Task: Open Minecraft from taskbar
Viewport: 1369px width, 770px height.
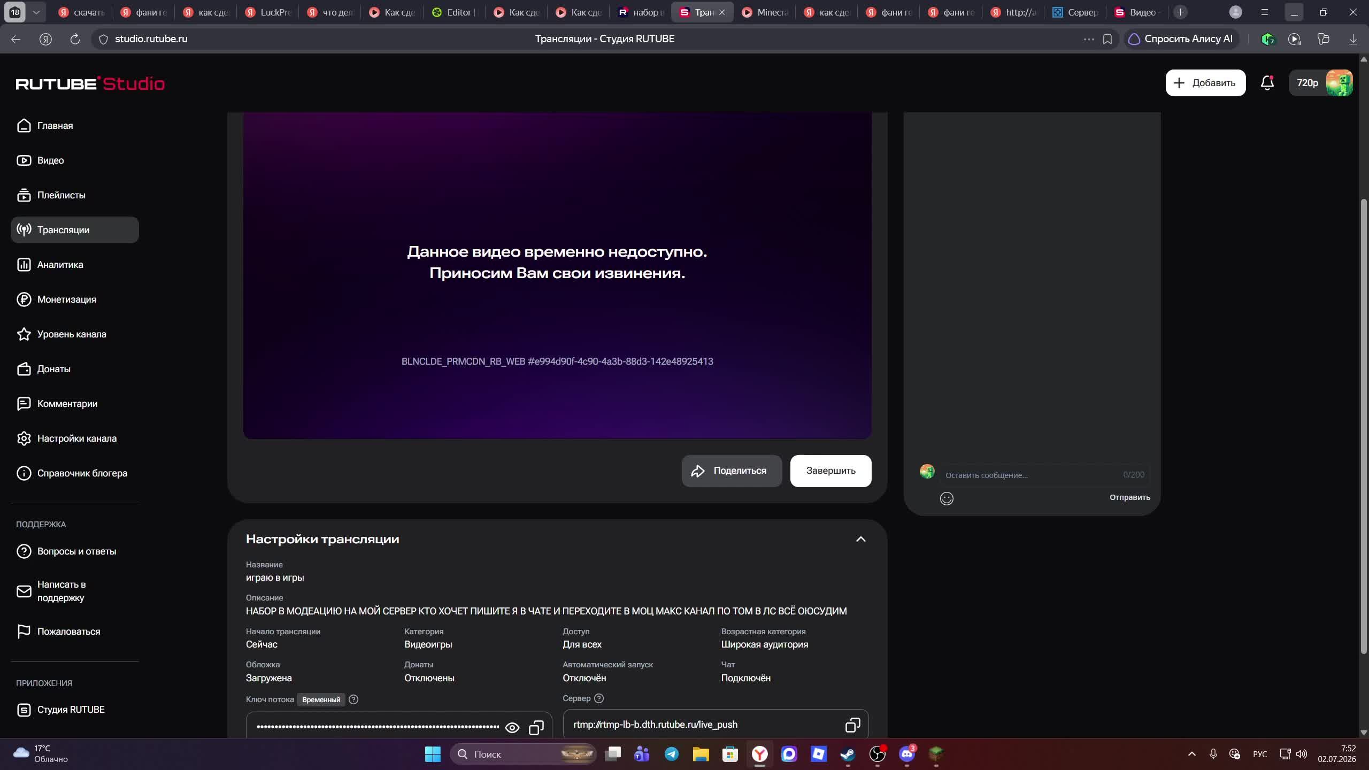Action: point(936,754)
